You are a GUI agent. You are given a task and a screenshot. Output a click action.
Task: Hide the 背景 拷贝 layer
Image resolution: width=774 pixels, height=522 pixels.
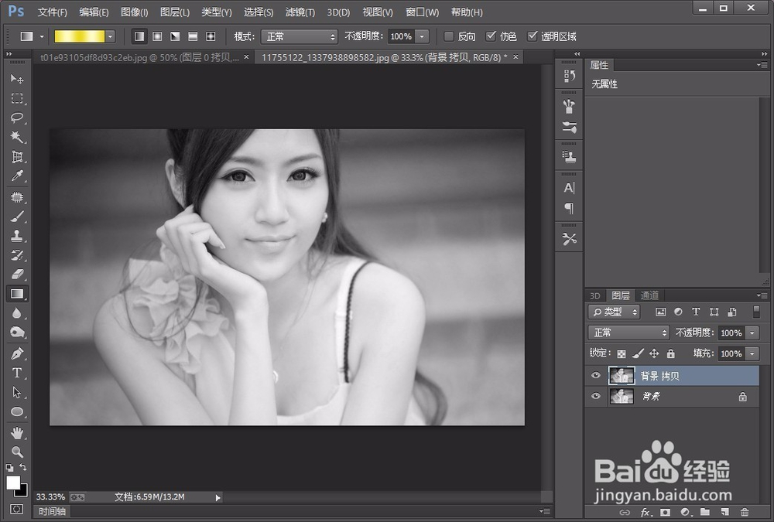596,376
